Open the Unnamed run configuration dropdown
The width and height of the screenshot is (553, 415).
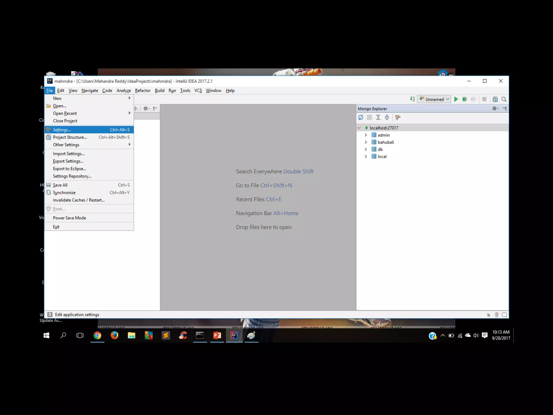click(434, 99)
